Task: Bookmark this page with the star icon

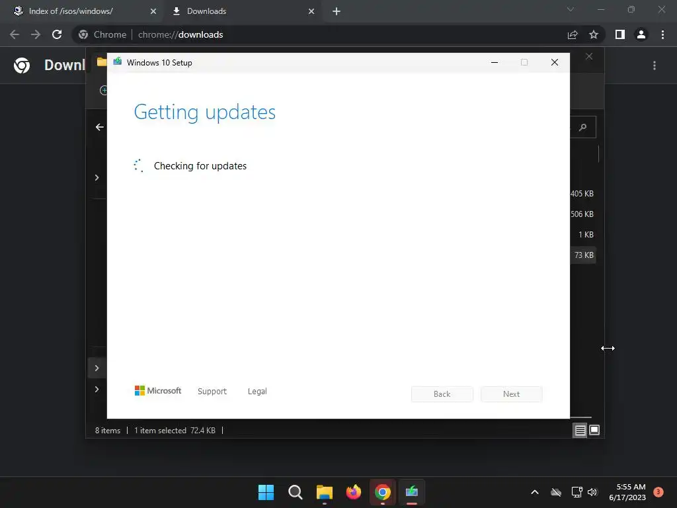Action: (594, 34)
